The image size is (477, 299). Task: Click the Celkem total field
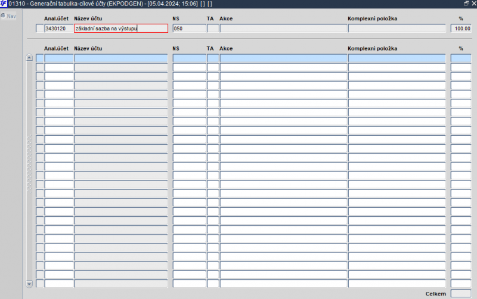(x=461, y=294)
